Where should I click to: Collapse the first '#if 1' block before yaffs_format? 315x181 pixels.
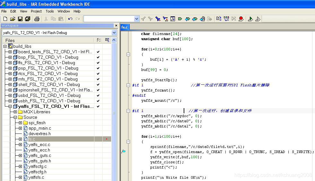point(128,85)
